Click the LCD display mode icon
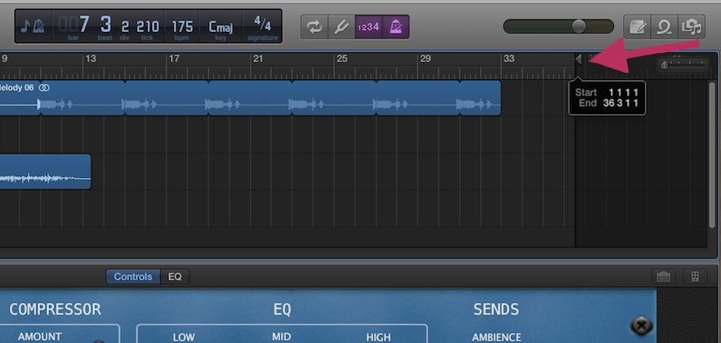Viewport: 721px width, 343px height. pos(33,26)
